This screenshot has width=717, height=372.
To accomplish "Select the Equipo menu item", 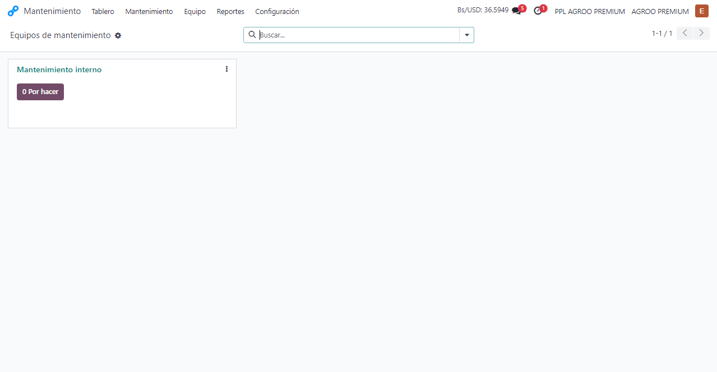I will pyautogui.click(x=195, y=11).
